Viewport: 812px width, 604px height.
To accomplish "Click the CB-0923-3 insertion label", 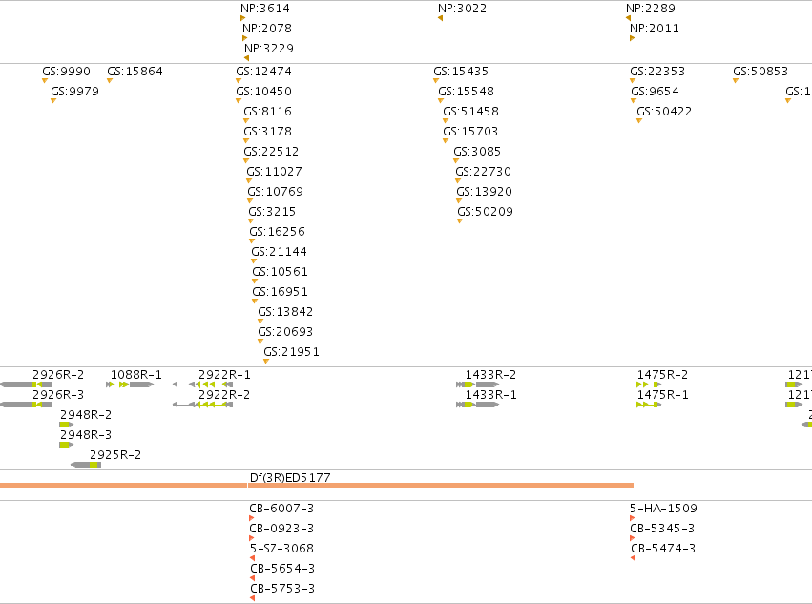I will [x=281, y=529].
